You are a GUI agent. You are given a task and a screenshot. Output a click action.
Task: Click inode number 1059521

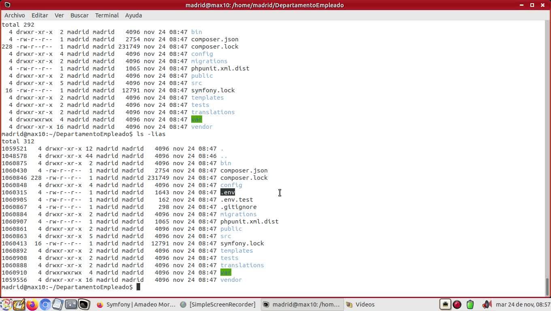click(14, 149)
